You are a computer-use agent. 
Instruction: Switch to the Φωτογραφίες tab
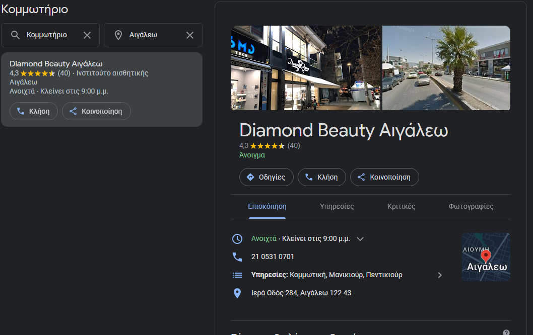pos(471,206)
